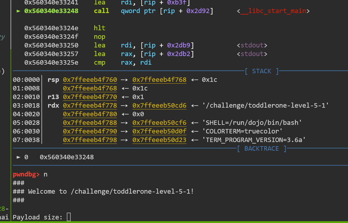Select the address 0x560340e33250
The image size is (348, 223).
51,45
